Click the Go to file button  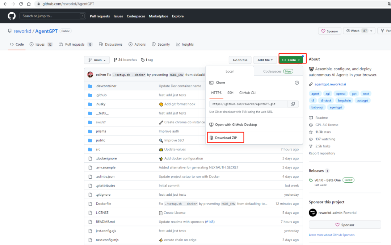240,60
